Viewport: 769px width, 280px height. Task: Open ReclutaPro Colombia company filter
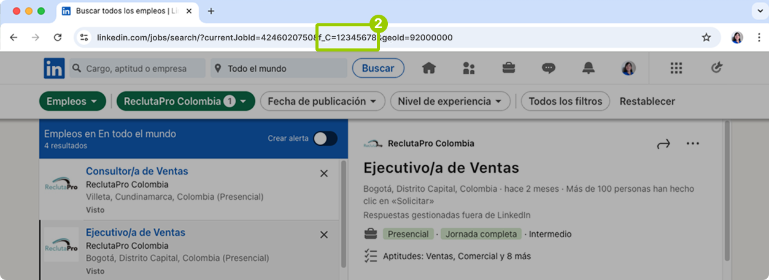click(185, 101)
